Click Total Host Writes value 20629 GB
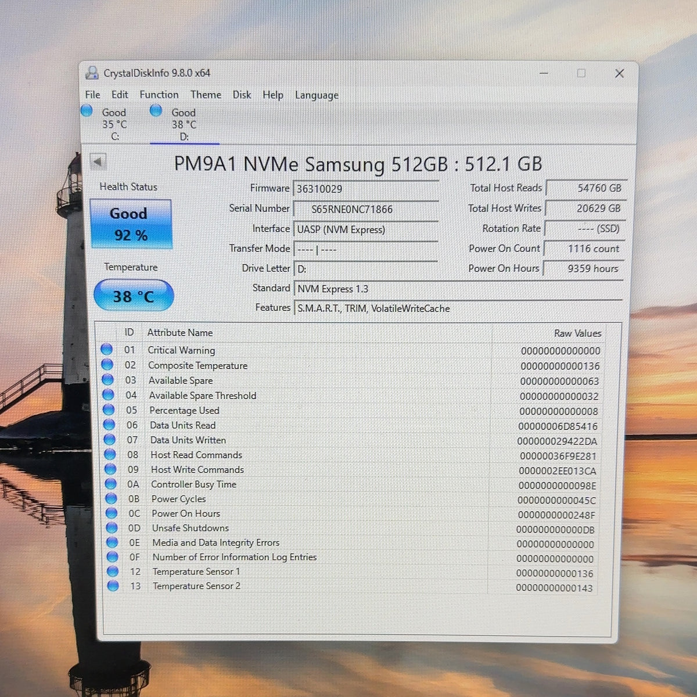 coord(584,208)
